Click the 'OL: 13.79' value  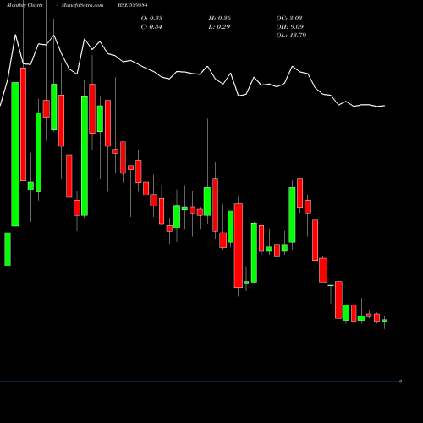(x=291, y=35)
